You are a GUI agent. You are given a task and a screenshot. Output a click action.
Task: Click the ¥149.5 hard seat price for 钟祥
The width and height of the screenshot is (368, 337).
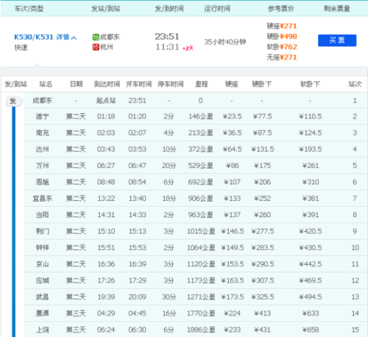point(233,248)
